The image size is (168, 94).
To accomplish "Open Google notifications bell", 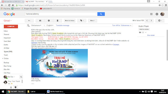I will click(x=157, y=14).
